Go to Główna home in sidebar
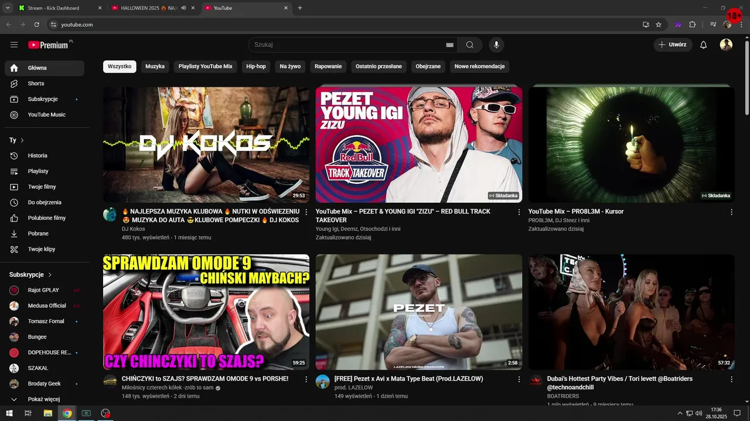The width and height of the screenshot is (750, 421). click(x=45, y=68)
